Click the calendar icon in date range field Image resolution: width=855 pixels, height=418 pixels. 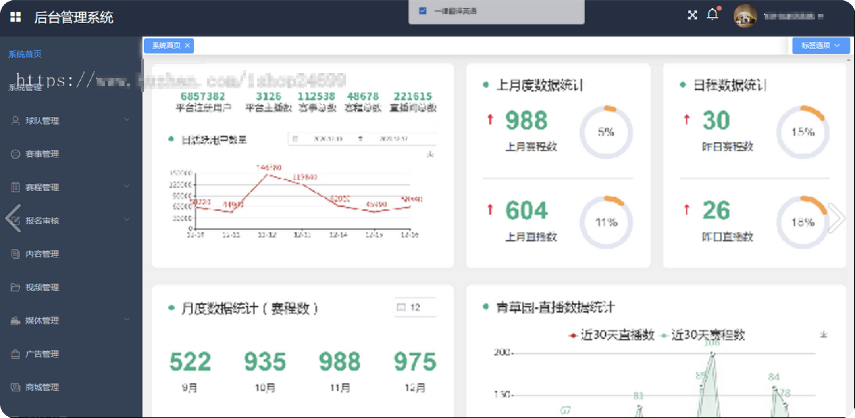pyautogui.click(x=295, y=139)
